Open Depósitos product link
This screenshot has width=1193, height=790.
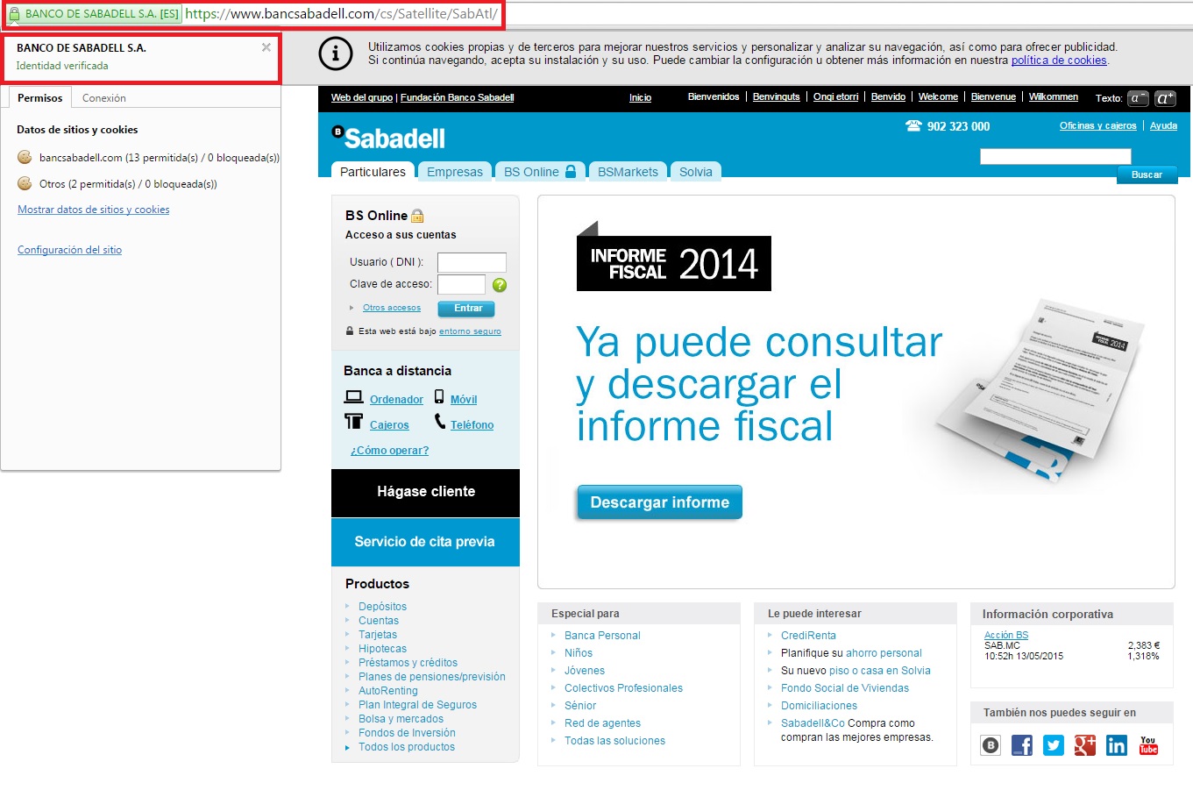[x=382, y=607]
